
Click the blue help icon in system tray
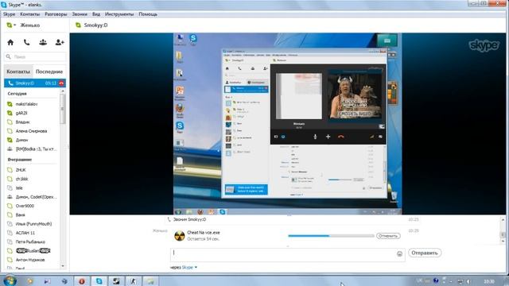point(436,280)
